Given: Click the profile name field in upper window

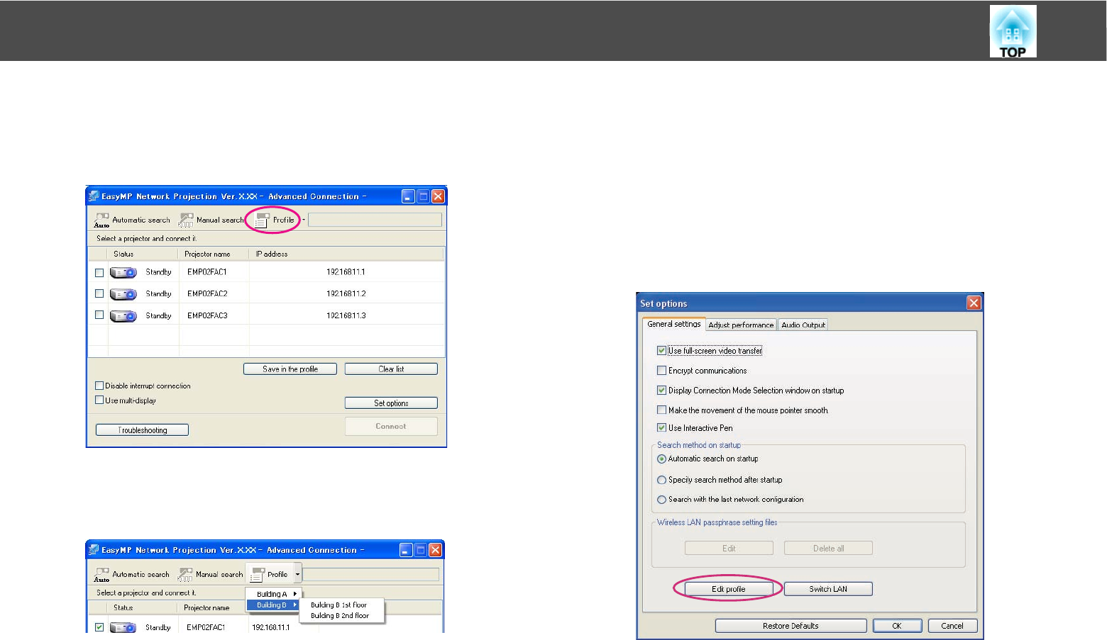Looking at the screenshot, I should pos(375,220).
